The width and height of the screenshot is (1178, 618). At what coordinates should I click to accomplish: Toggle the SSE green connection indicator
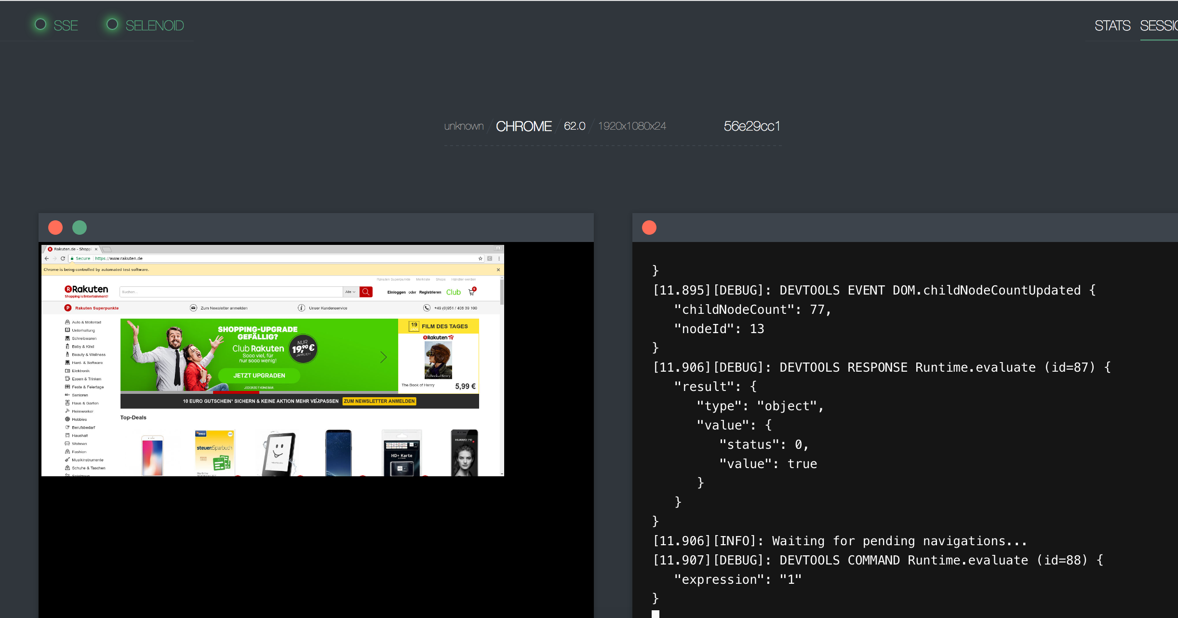41,25
